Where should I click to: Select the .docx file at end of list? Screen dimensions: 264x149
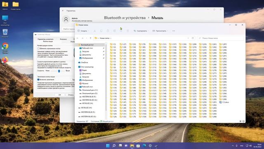224,102
